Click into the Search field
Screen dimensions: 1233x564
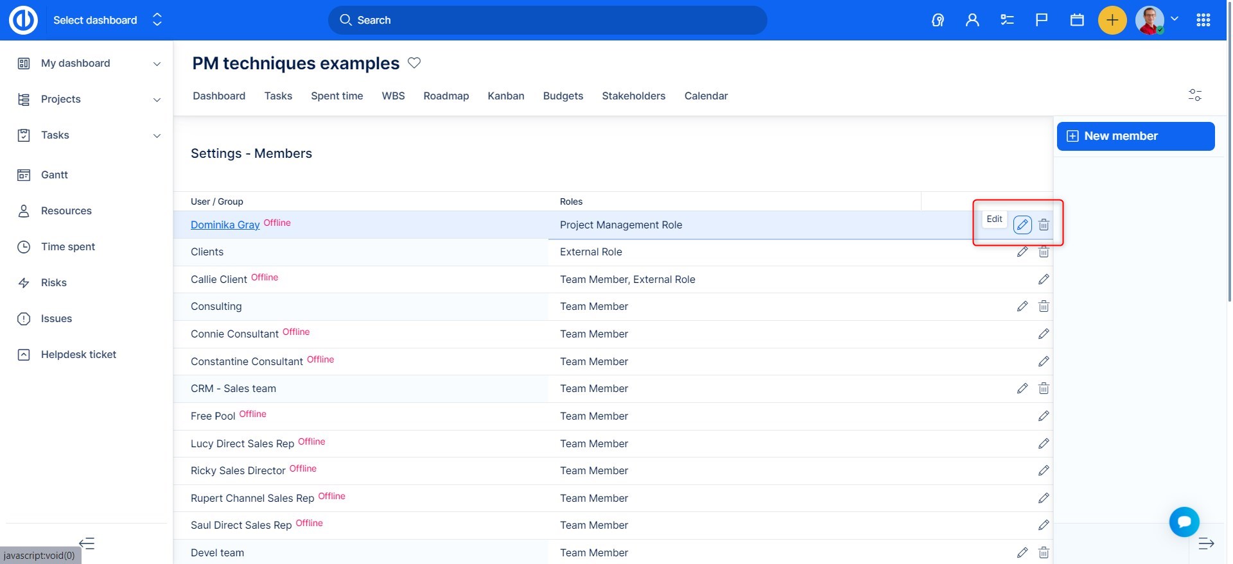pos(547,20)
